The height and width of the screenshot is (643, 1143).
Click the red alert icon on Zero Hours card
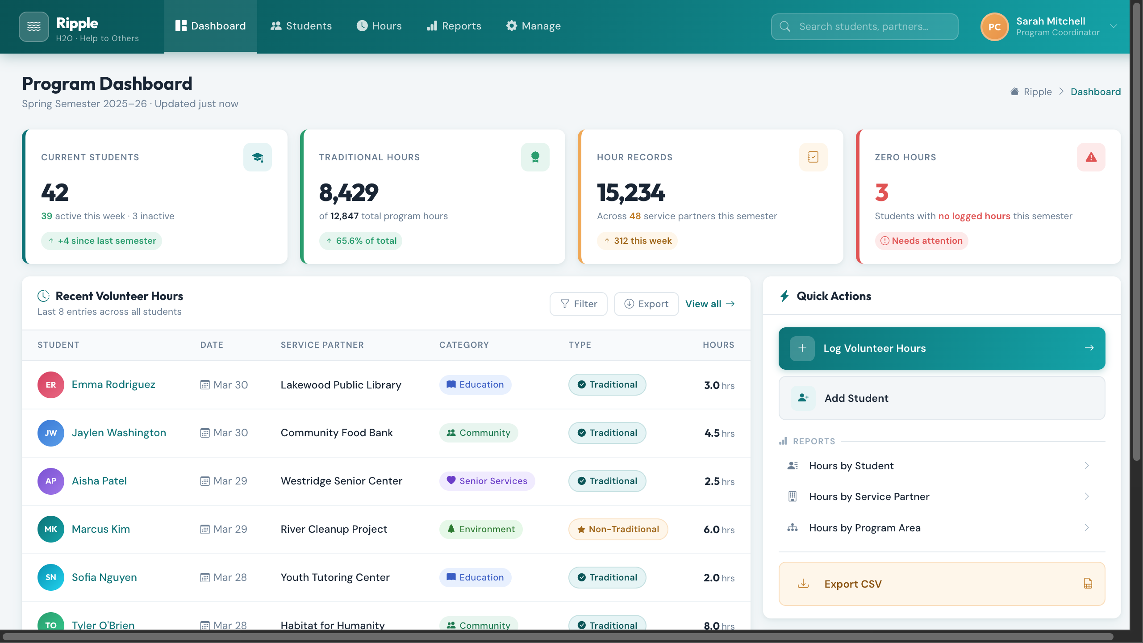[1090, 157]
